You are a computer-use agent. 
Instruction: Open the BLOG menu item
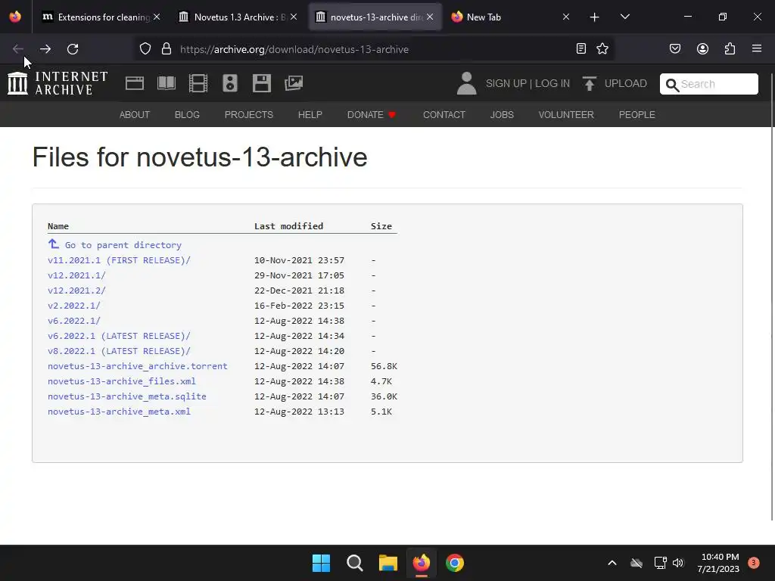187,115
